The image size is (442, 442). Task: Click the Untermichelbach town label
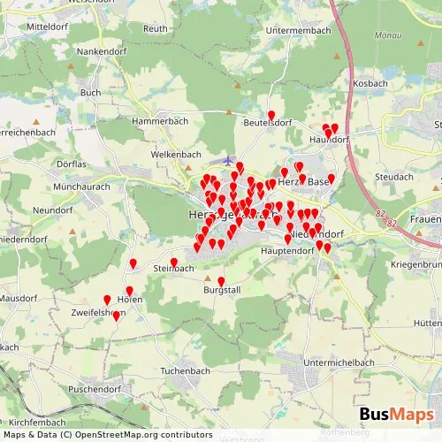click(339, 362)
